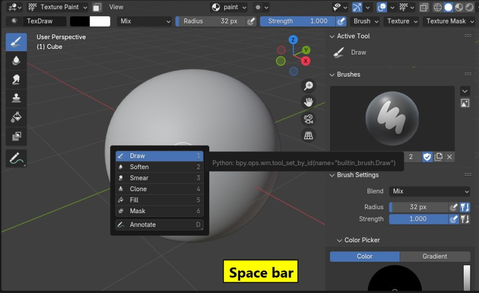The image size is (479, 293).
Task: Select the Draw brush tool in toolbar
Action: pos(16,42)
